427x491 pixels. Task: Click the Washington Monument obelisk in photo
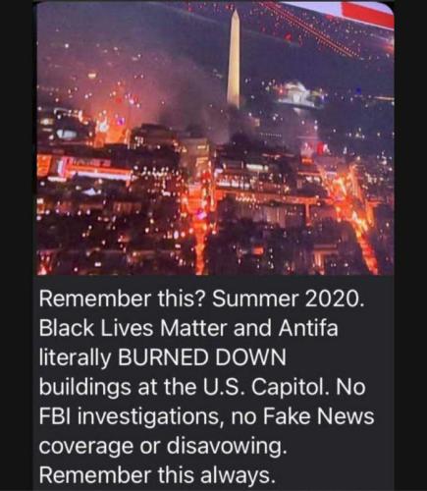[x=234, y=59]
